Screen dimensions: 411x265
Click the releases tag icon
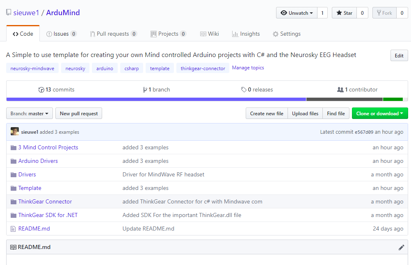244,90
